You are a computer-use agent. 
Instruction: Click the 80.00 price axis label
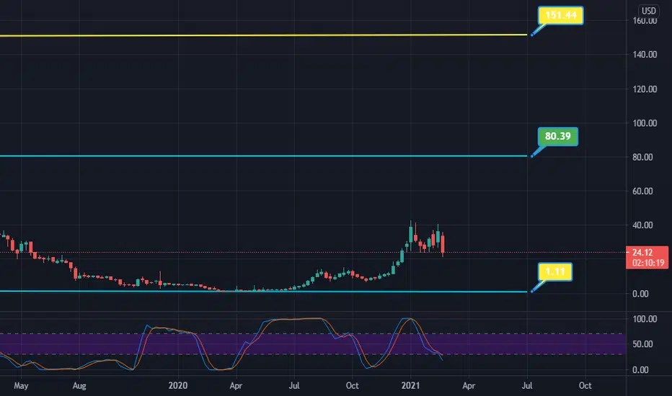click(x=642, y=157)
